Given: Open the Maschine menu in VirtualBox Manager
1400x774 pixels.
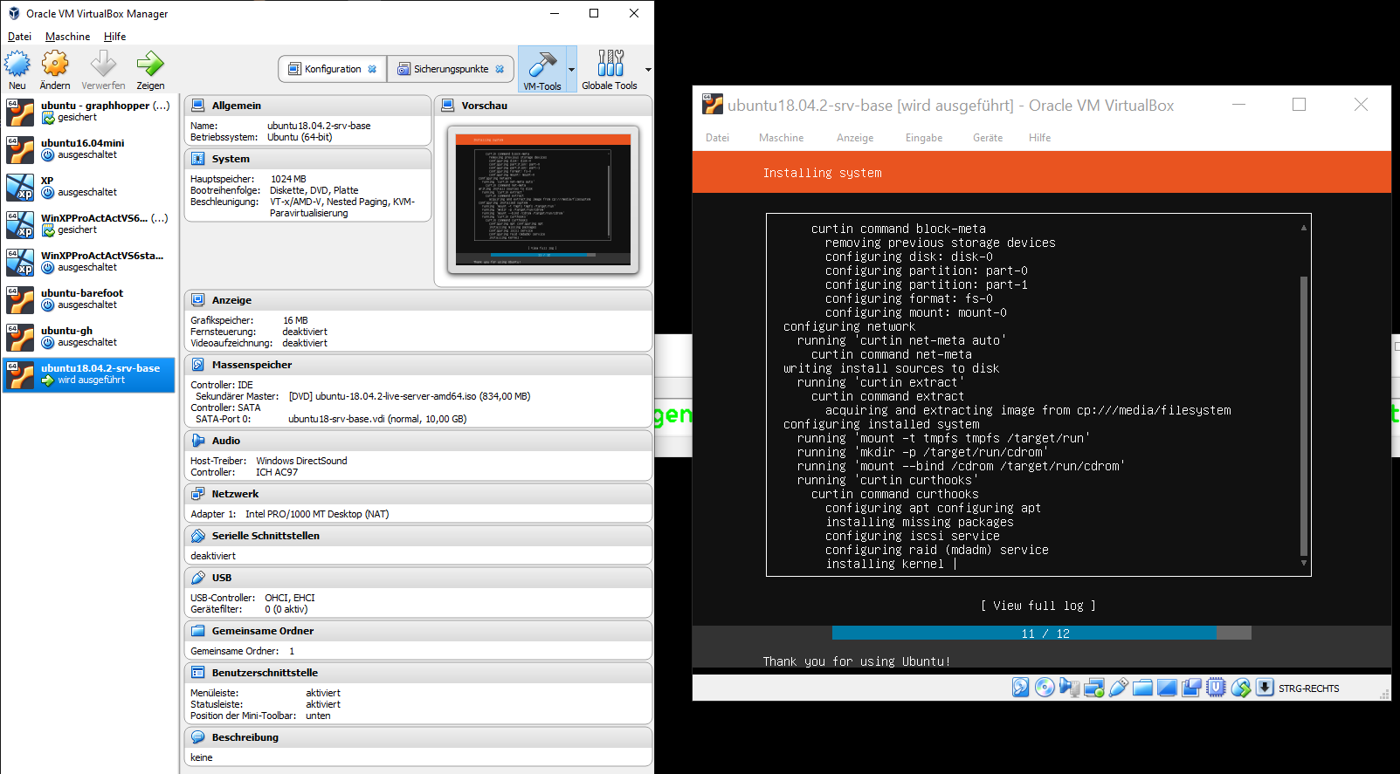Looking at the screenshot, I should pos(67,37).
